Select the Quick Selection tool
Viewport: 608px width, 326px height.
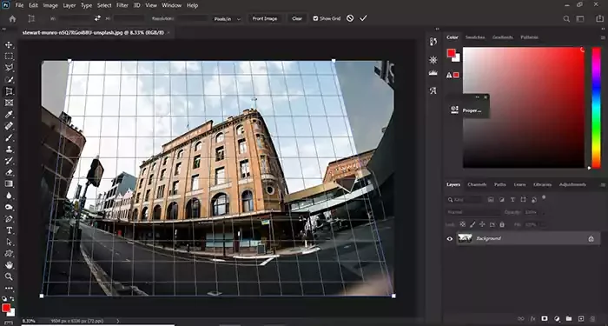(9, 80)
